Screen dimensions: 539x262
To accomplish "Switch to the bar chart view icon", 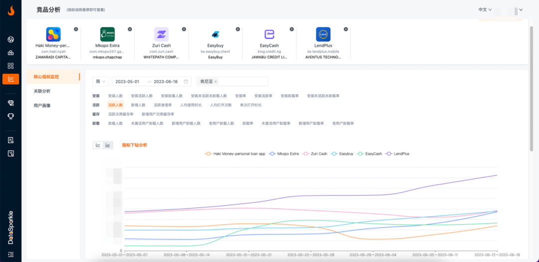I will 107,145.
